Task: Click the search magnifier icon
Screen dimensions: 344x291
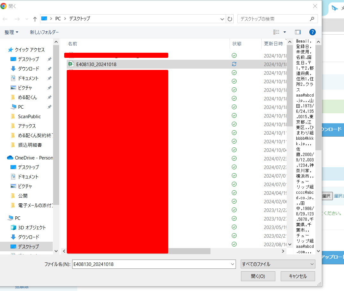Action: 312,19
